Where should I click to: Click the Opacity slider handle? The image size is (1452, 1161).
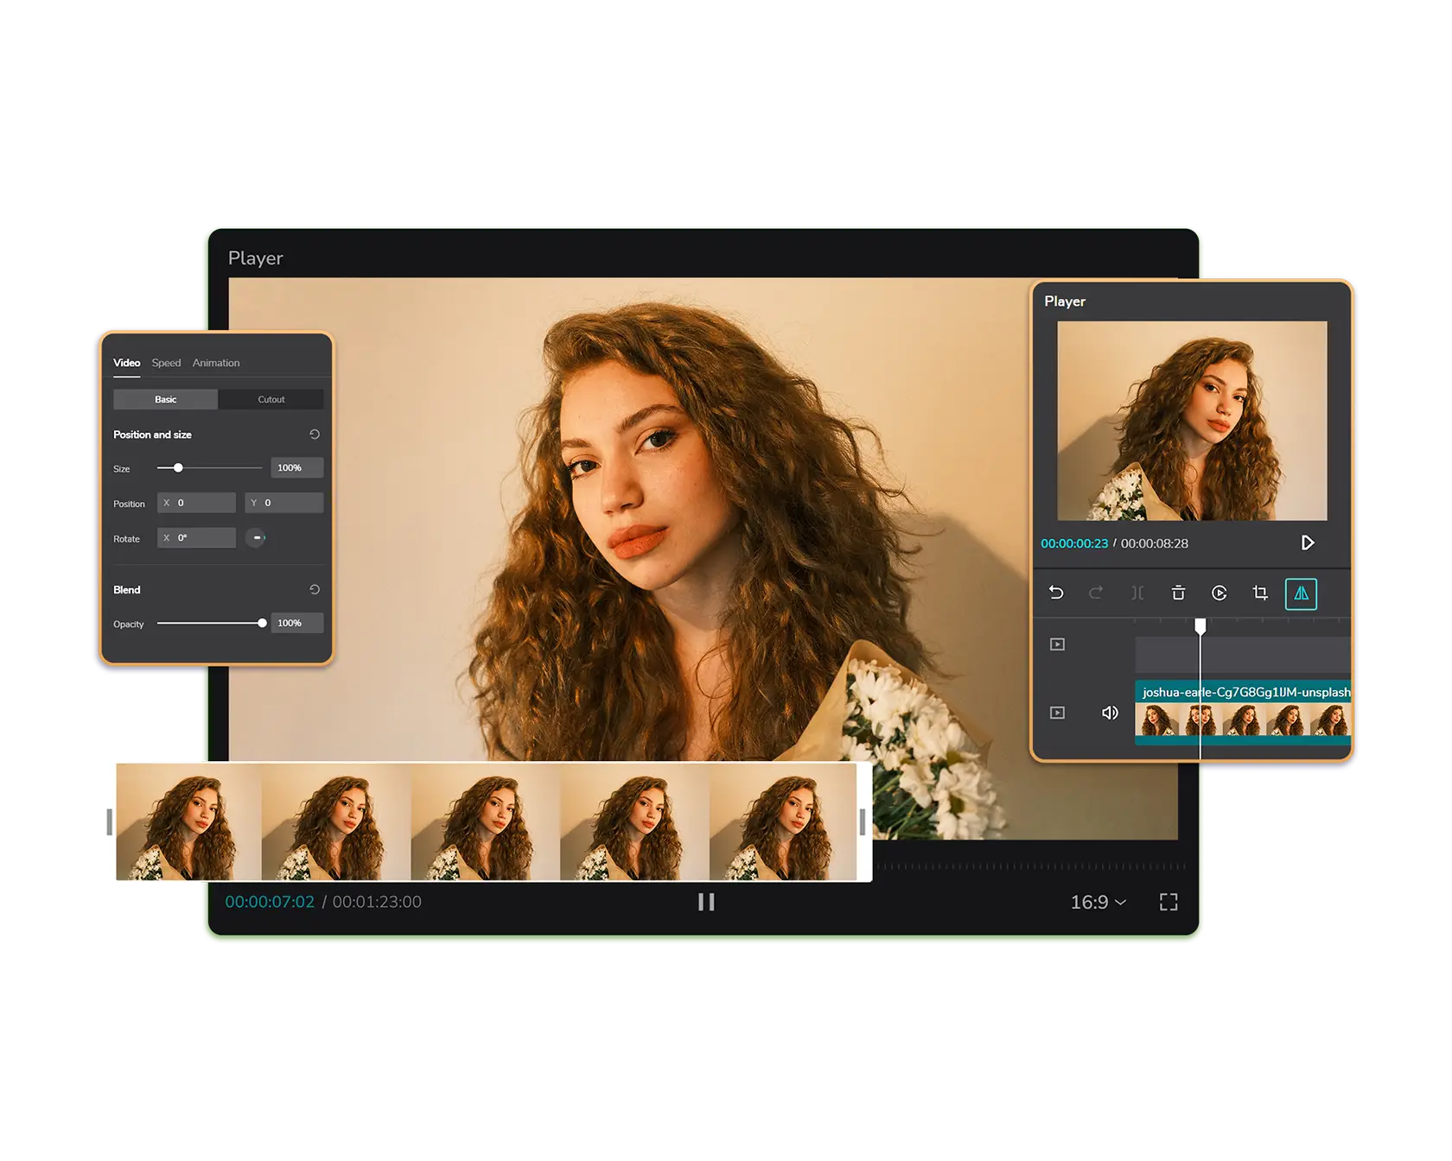pos(262,623)
